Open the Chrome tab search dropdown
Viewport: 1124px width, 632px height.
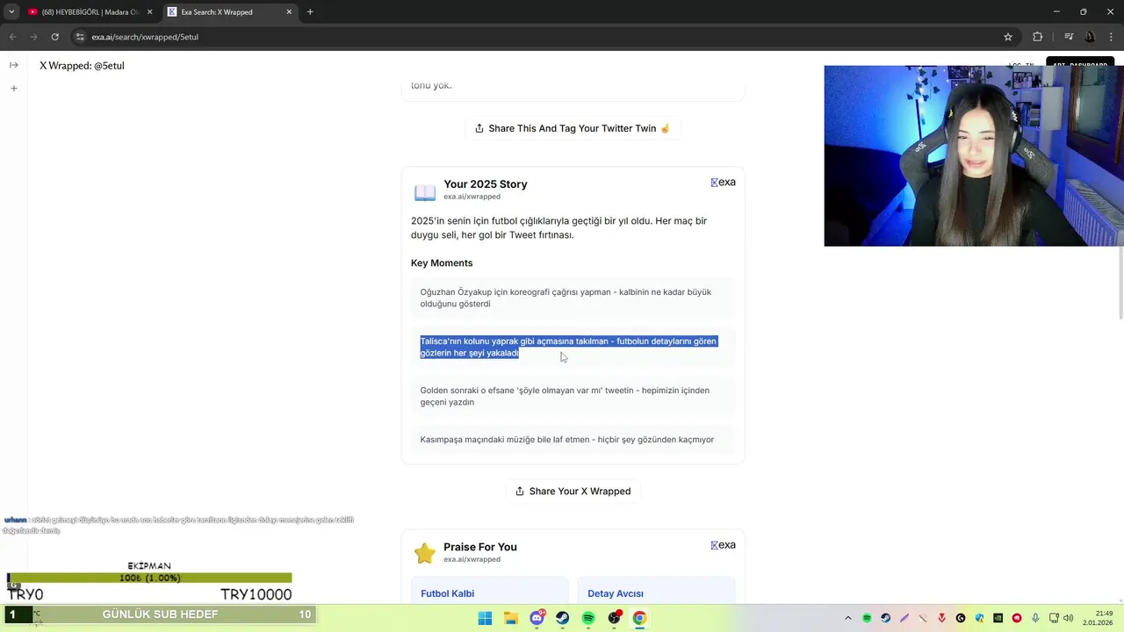(11, 11)
